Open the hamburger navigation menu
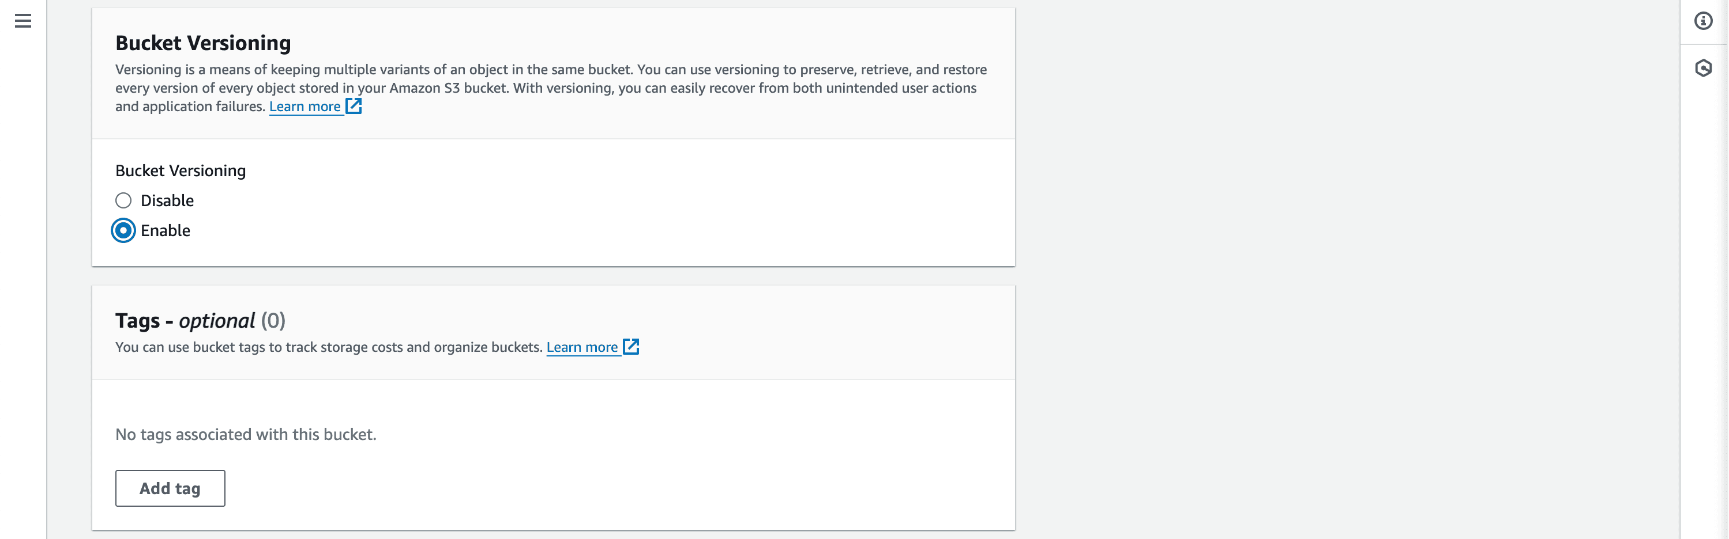 pos(23,21)
